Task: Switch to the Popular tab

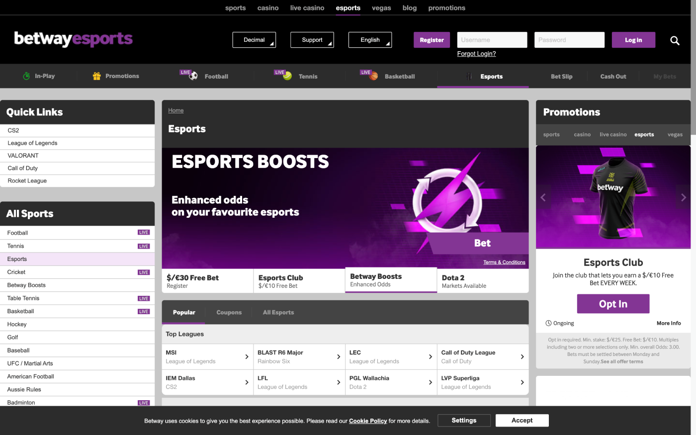Action: 184,312
